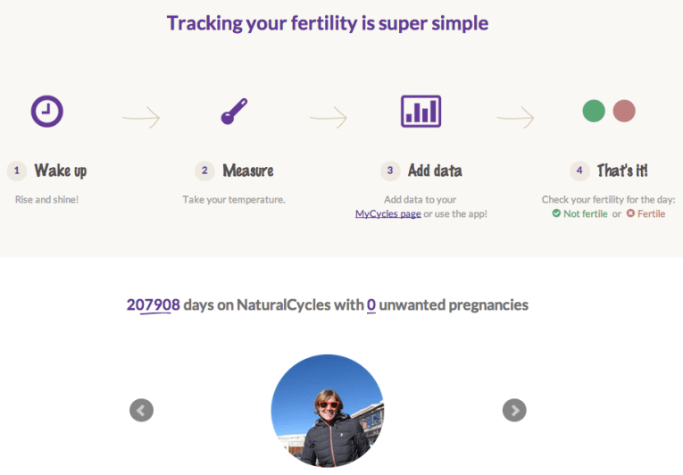Viewport: 683px width, 475px height.
Task: Click the circular testimonial photo
Action: tap(328, 411)
